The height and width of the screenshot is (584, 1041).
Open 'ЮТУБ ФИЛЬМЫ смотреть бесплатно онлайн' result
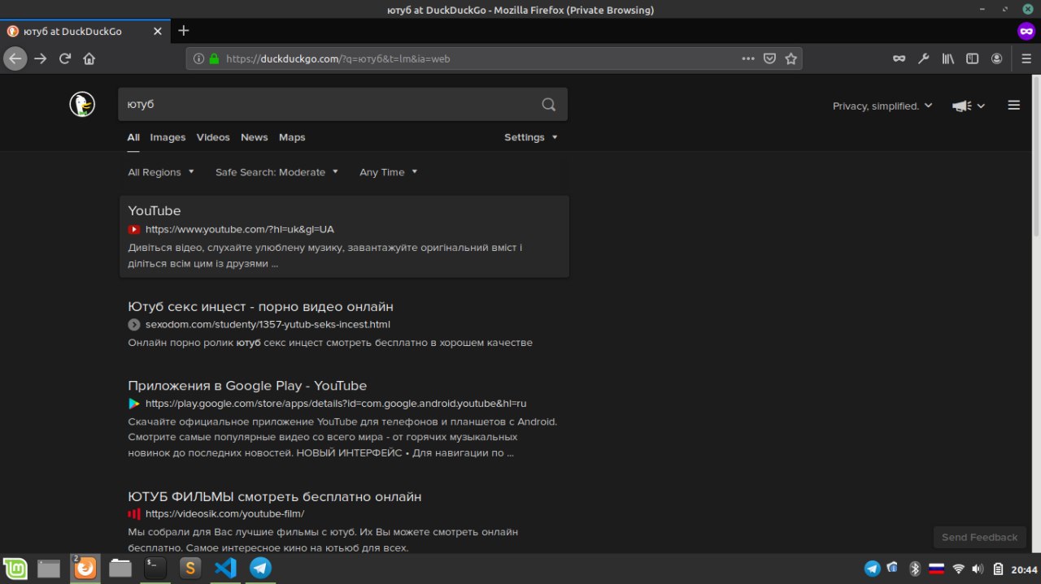275,497
